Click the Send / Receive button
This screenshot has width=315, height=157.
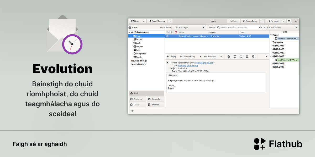click(157, 21)
